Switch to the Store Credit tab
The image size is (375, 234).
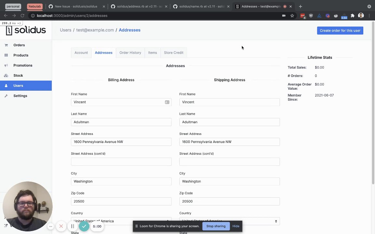(174, 53)
